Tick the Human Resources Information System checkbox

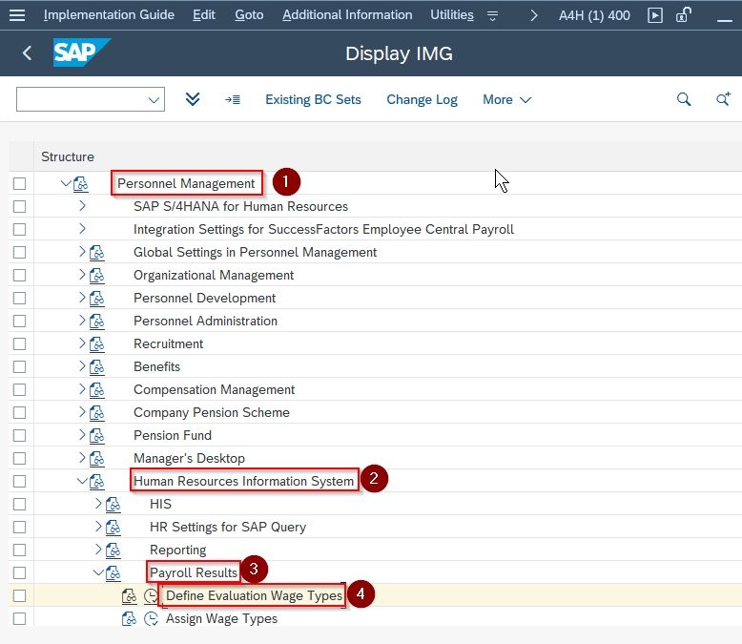pyautogui.click(x=19, y=481)
